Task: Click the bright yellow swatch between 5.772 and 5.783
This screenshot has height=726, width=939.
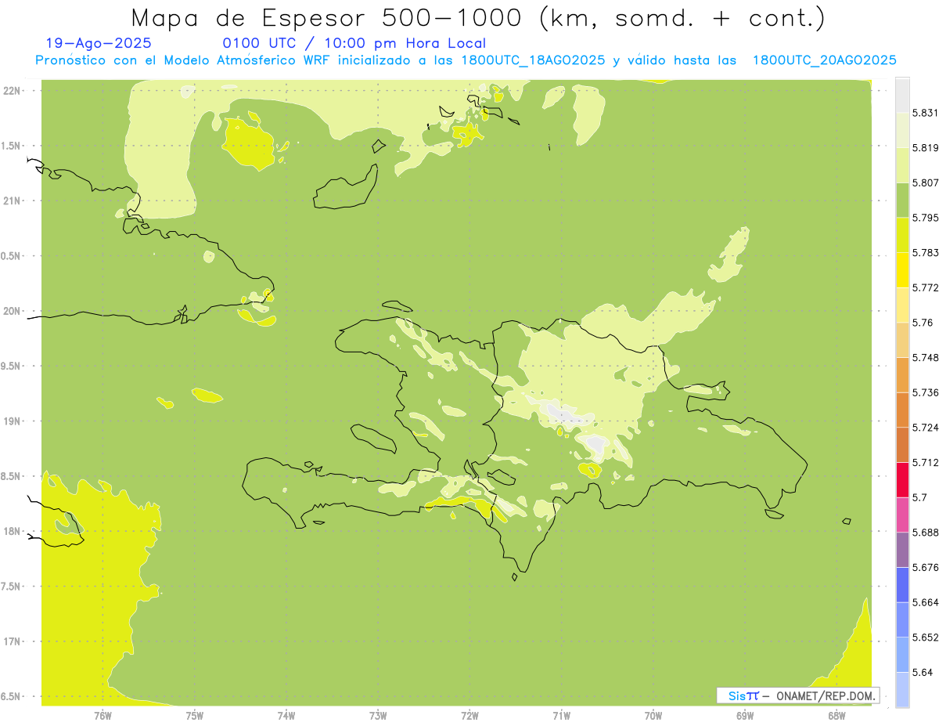Action: [902, 269]
